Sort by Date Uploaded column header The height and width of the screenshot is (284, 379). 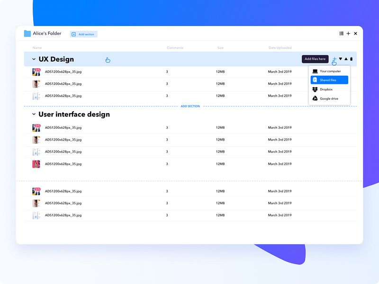coord(280,48)
